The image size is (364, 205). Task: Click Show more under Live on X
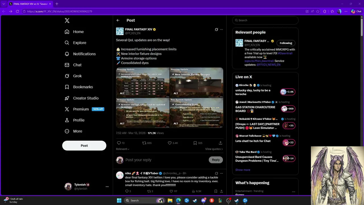[243, 170]
